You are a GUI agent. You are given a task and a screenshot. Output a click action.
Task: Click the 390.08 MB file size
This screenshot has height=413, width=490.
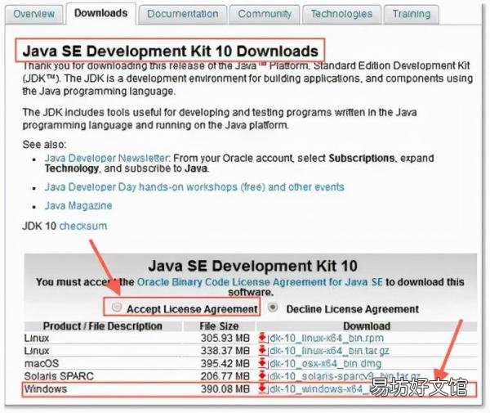tap(225, 389)
